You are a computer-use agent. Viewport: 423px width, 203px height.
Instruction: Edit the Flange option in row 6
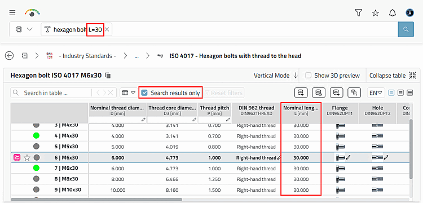349,157
